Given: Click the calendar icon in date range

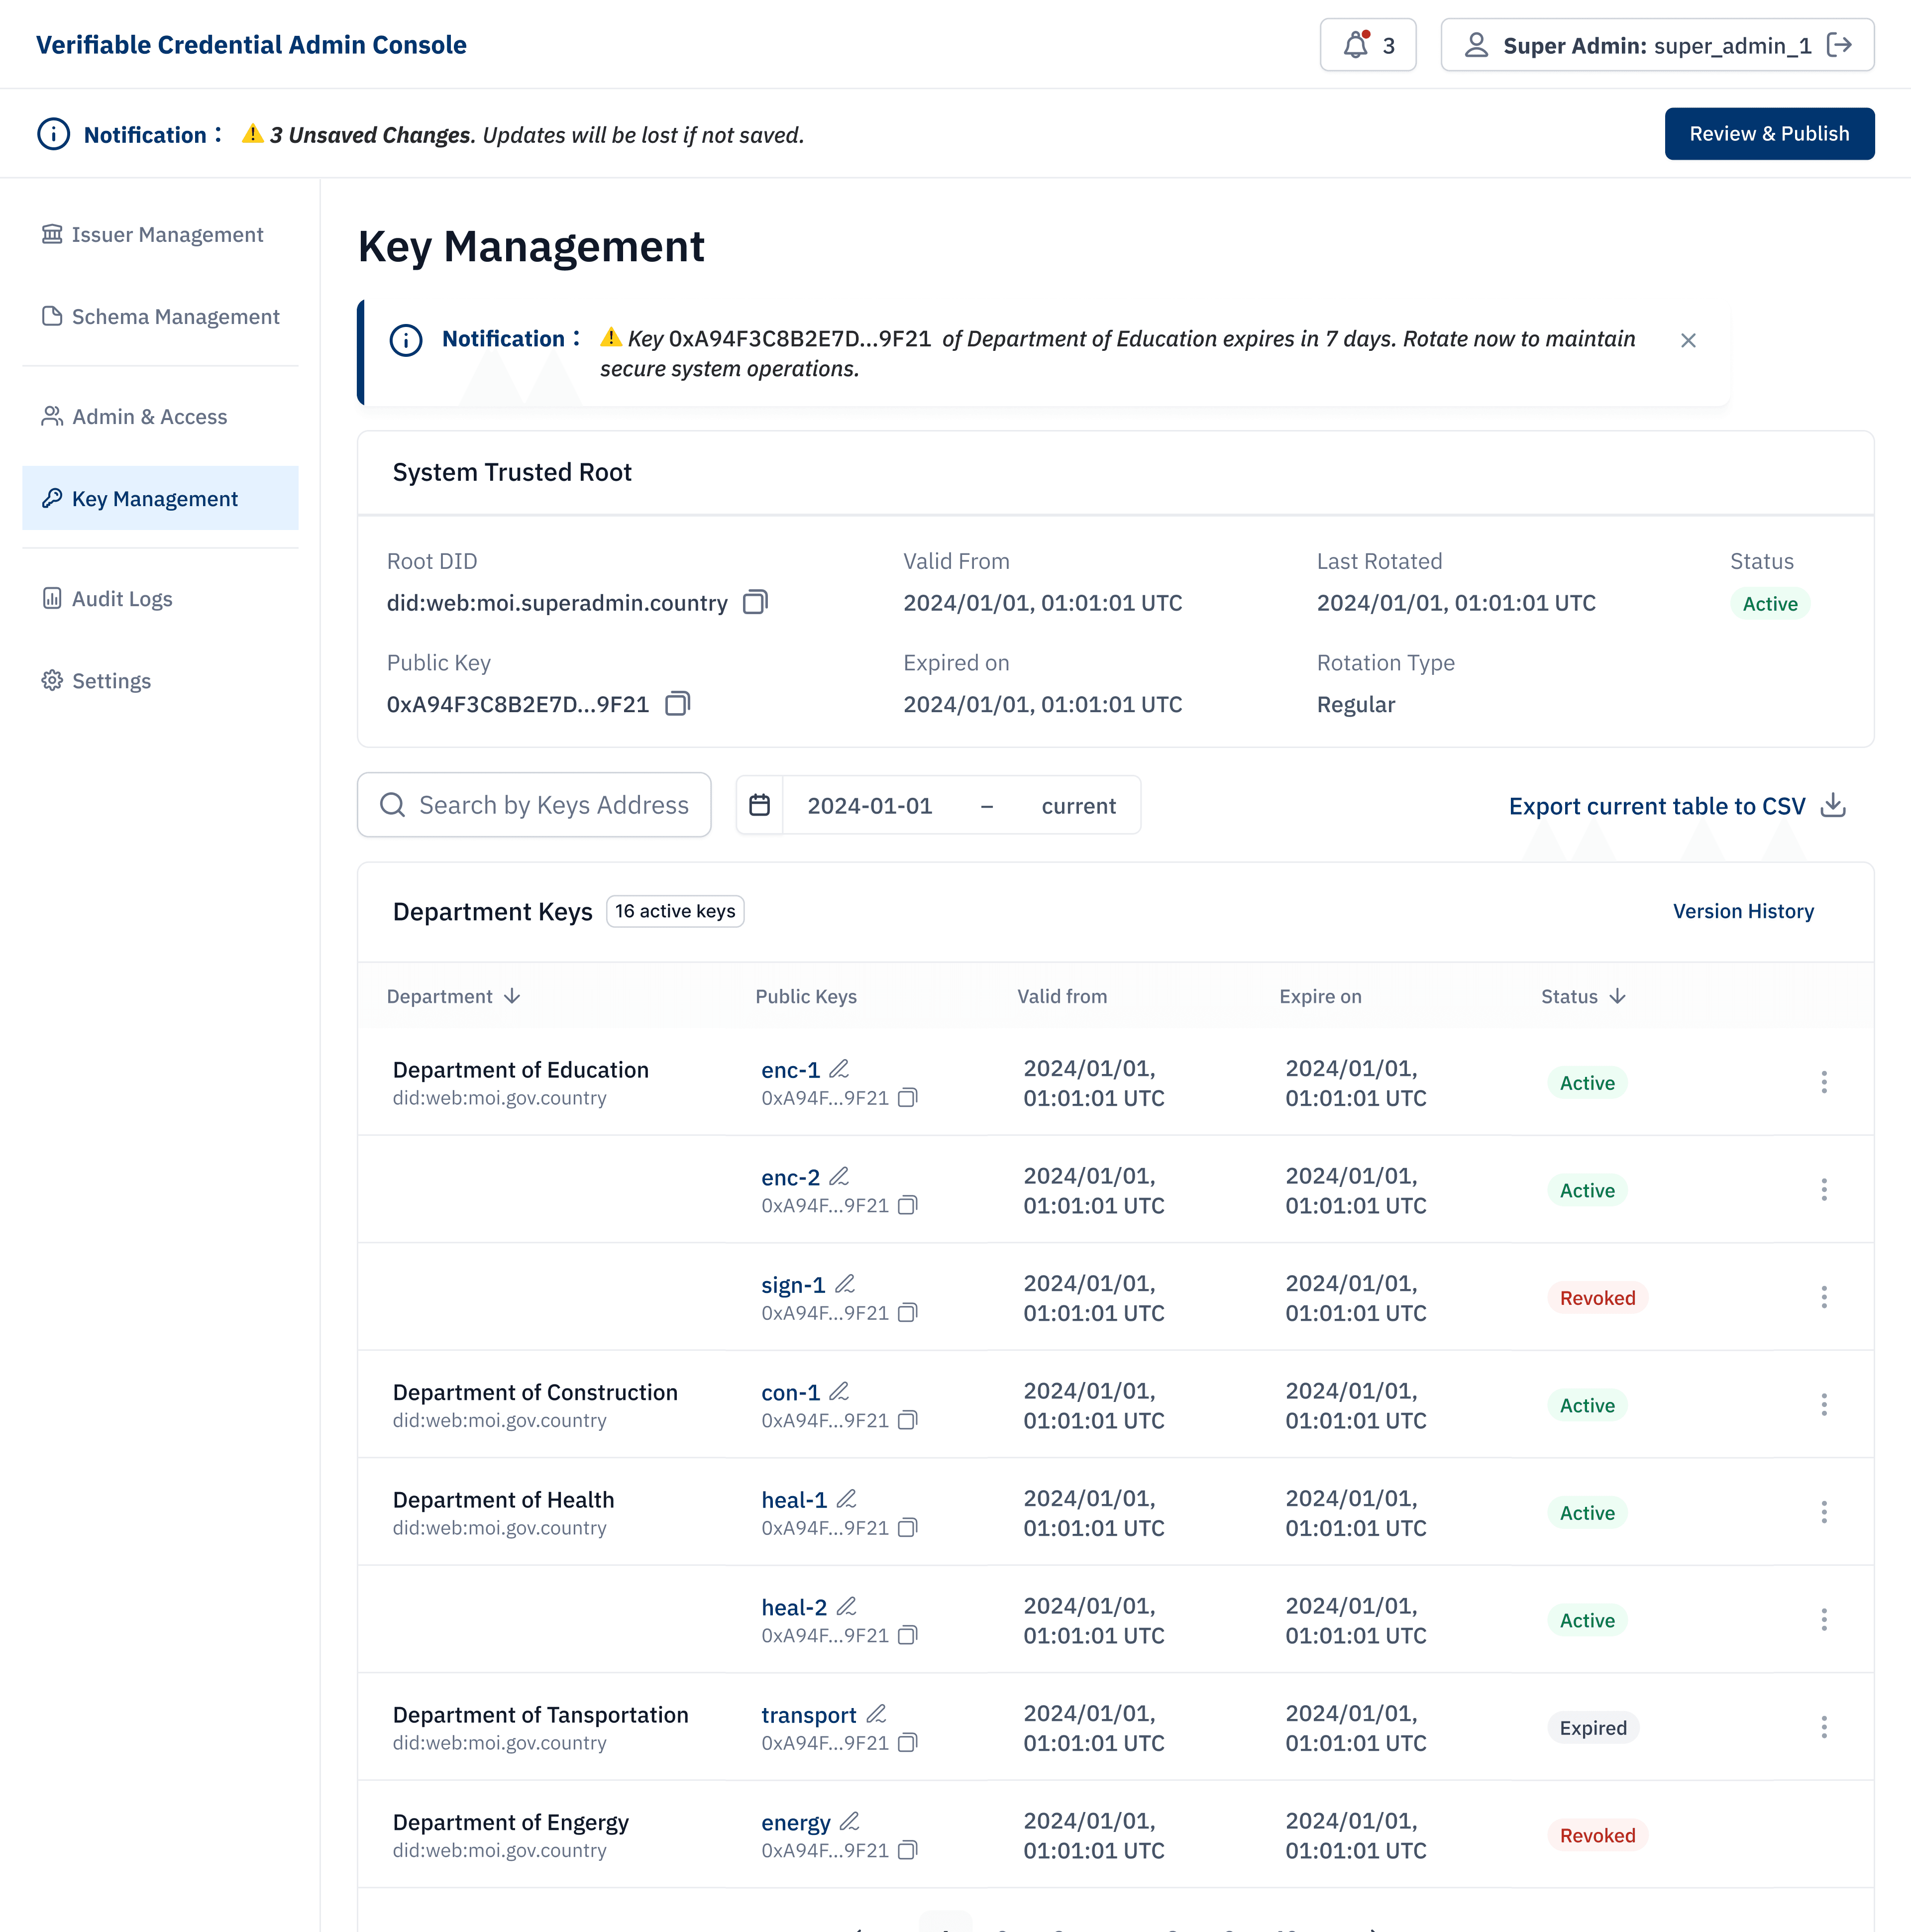Looking at the screenshot, I should click(x=759, y=805).
